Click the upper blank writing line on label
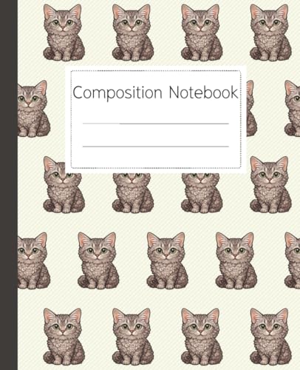 156,124
